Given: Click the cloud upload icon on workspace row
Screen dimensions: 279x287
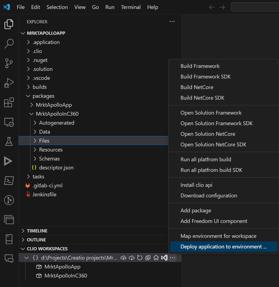Looking at the screenshot, I should pos(123,258).
